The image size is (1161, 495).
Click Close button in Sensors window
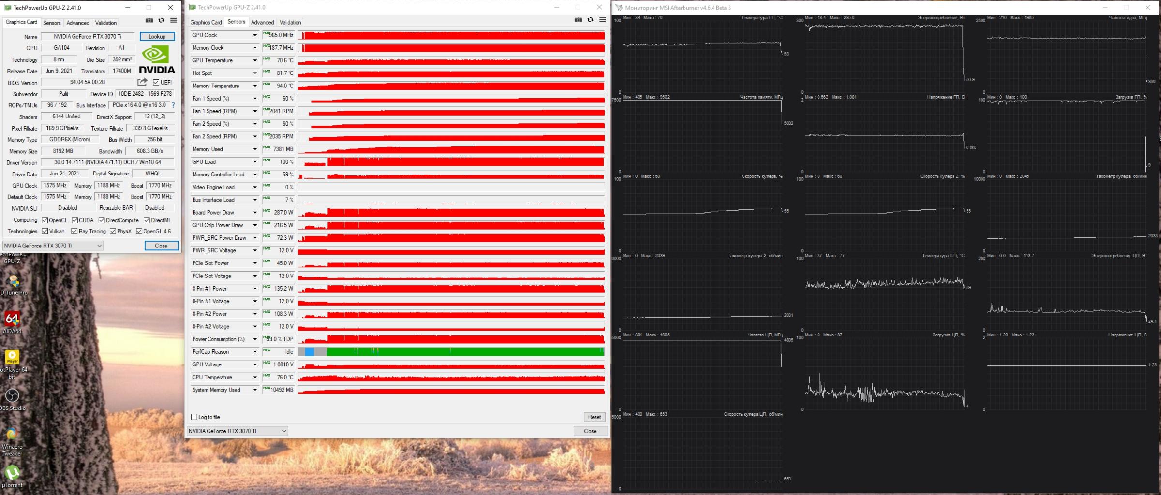tap(590, 431)
